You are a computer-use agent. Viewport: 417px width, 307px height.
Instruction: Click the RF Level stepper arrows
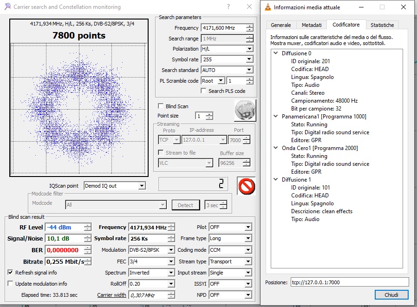(x=87, y=227)
